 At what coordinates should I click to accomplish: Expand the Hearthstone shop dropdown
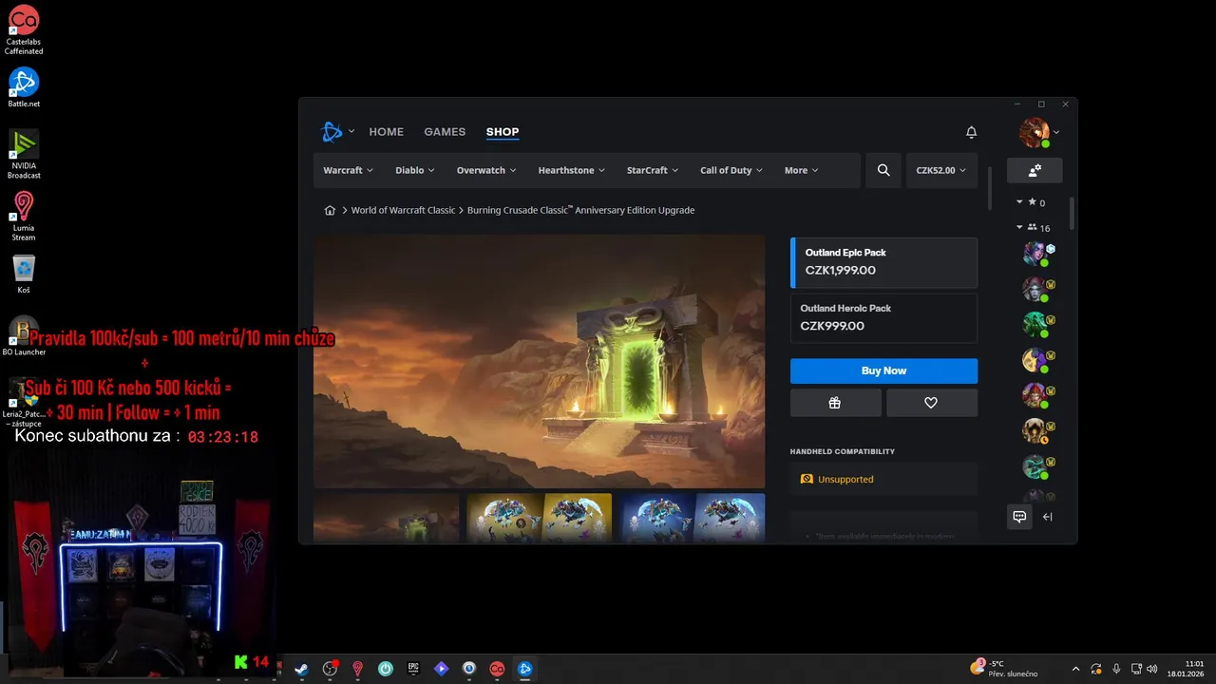(x=572, y=170)
